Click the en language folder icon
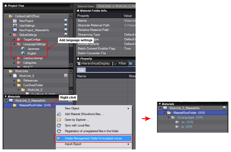 (177, 122)
